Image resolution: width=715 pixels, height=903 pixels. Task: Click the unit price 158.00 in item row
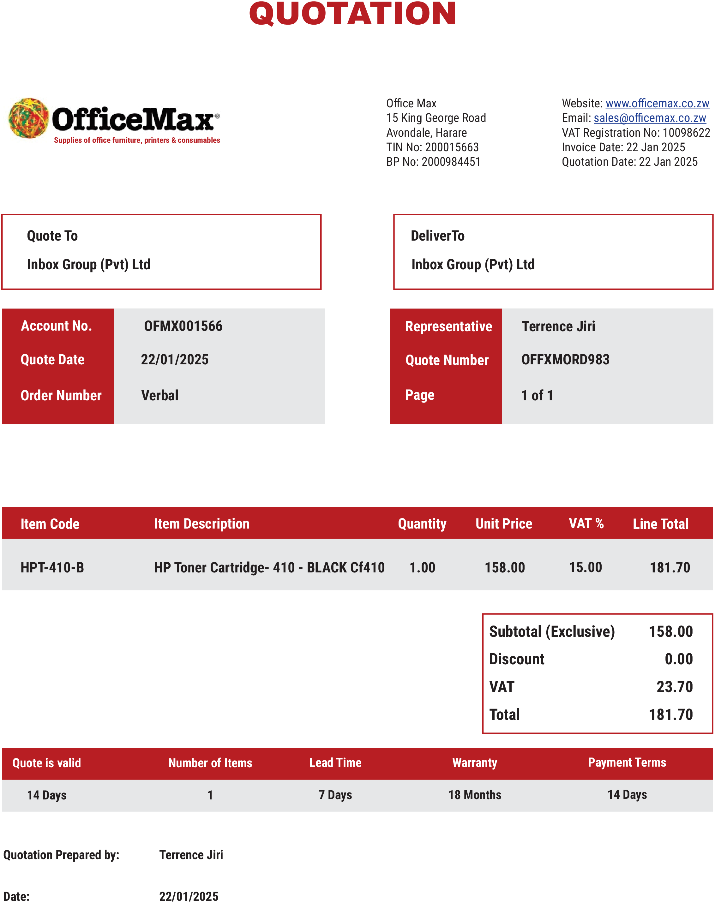(x=504, y=567)
